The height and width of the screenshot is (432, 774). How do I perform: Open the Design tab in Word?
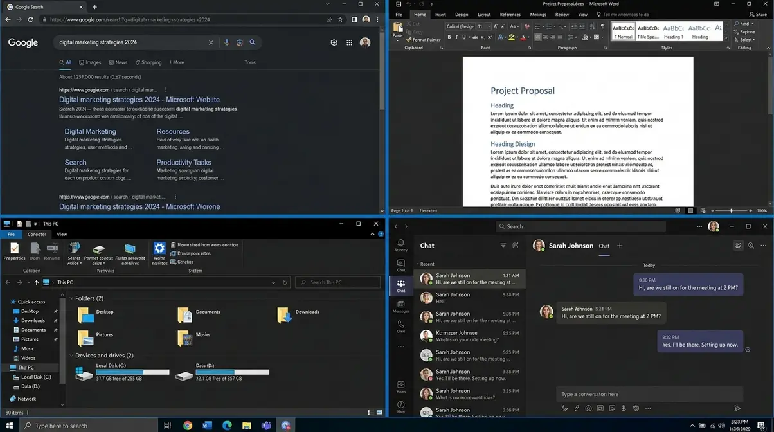[462, 14]
